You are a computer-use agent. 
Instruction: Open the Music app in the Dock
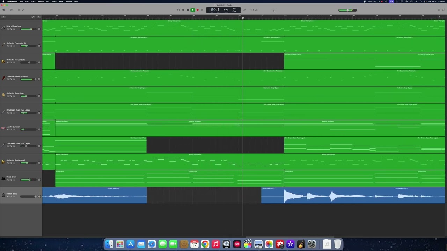[215, 244]
